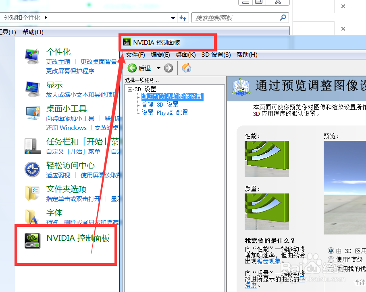The height and width of the screenshot is (292, 366).
Task: Click 自定义「开始」菜单 link
Action: pos(73,152)
